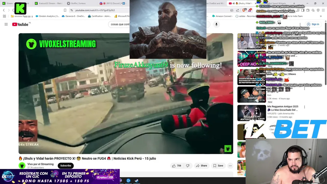
Task: Click the youtube.com address URL
Action: pyautogui.click(x=95, y=10)
